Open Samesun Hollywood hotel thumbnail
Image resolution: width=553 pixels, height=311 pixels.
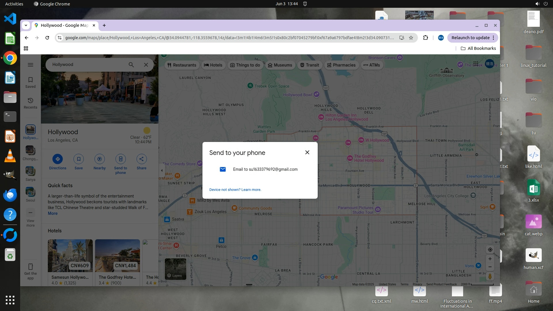point(70,256)
